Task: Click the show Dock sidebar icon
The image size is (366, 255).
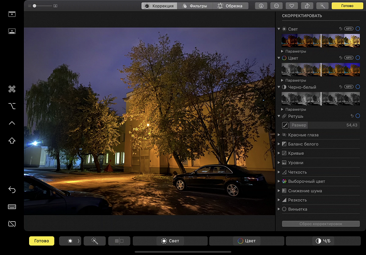Action: coord(12,31)
